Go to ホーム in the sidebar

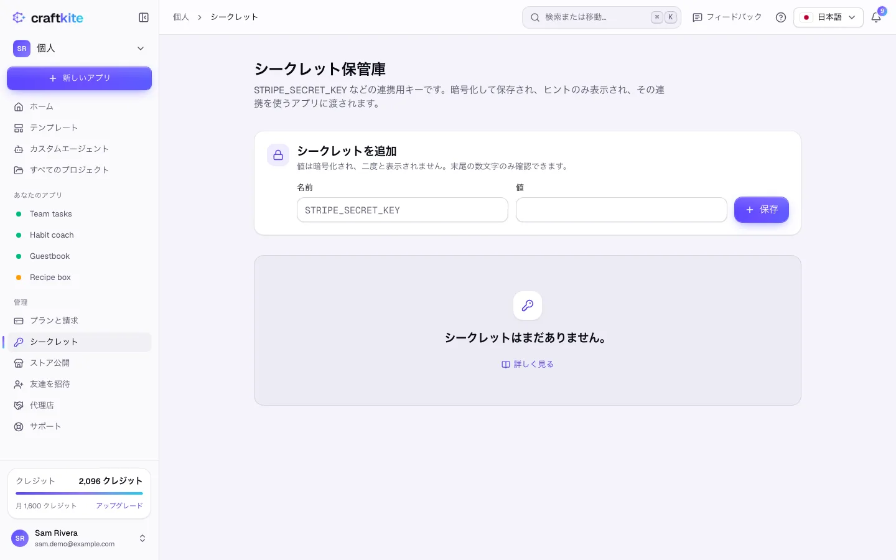79,106
